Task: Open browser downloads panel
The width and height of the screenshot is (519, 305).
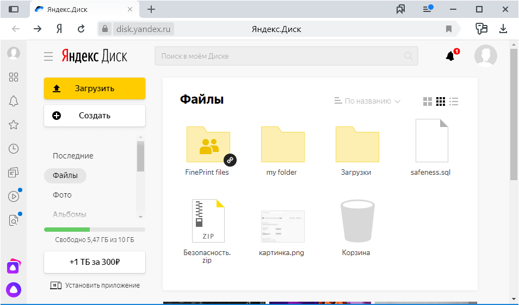Action: [x=503, y=29]
